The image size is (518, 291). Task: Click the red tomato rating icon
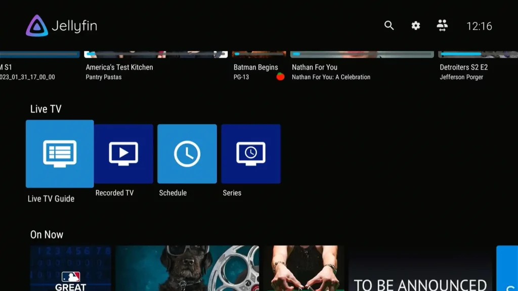280,77
